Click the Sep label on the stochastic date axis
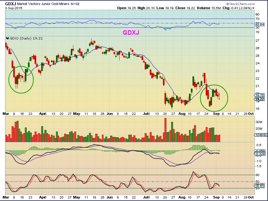Screen dimensions: 268x201 (216, 198)
